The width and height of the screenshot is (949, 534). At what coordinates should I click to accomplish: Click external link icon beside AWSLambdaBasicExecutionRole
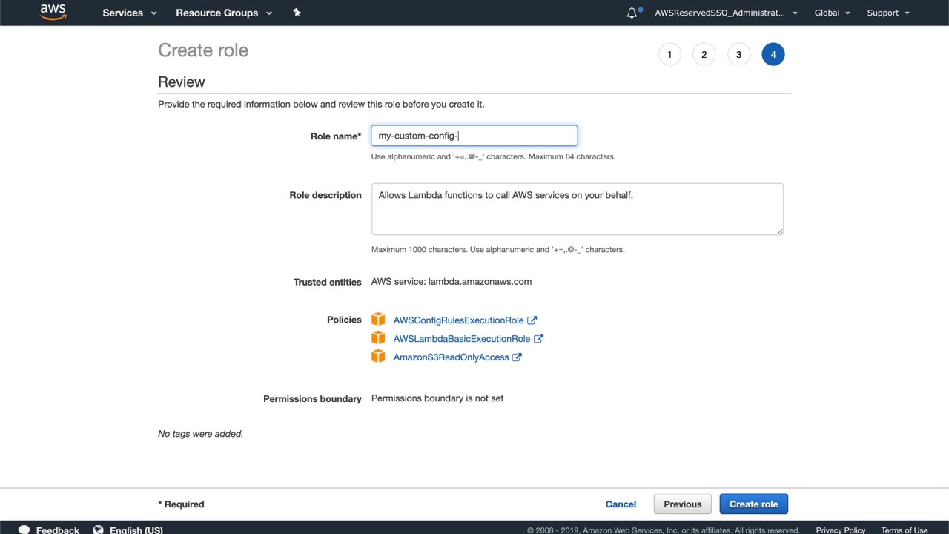(x=538, y=339)
